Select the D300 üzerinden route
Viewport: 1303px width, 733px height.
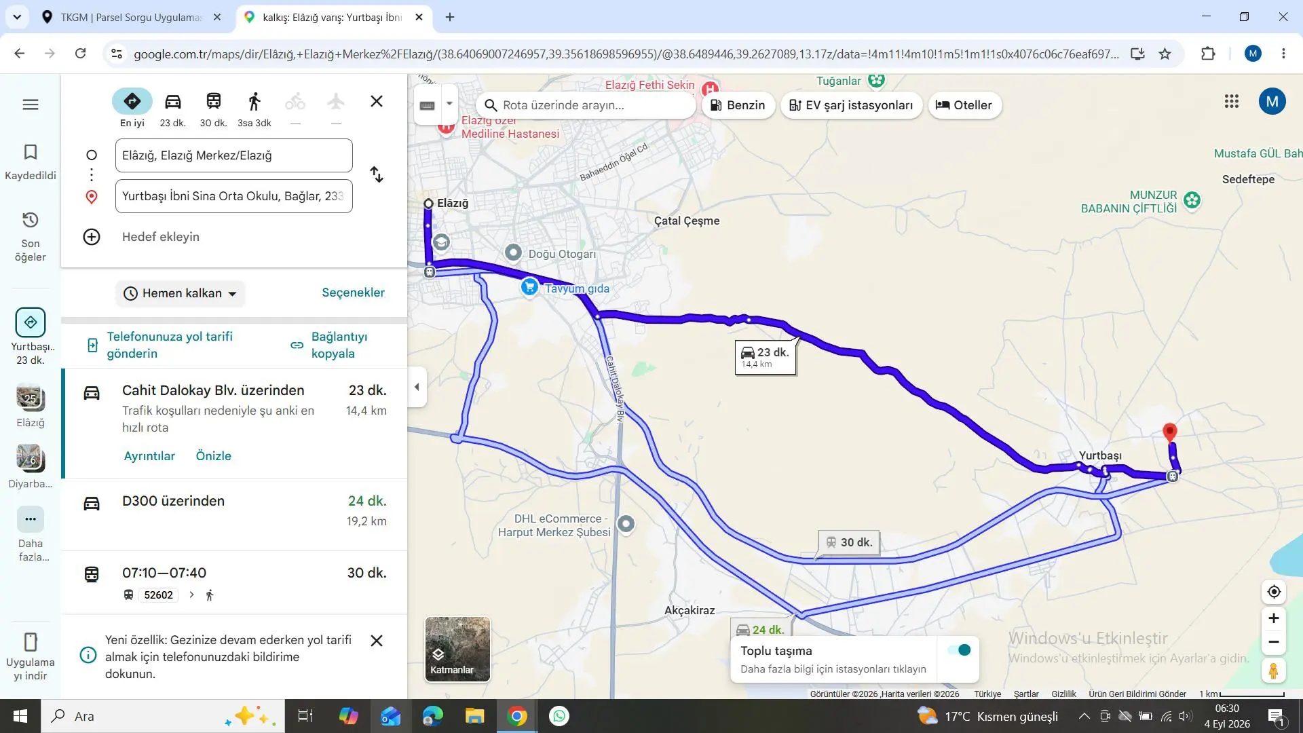pyautogui.click(x=234, y=514)
